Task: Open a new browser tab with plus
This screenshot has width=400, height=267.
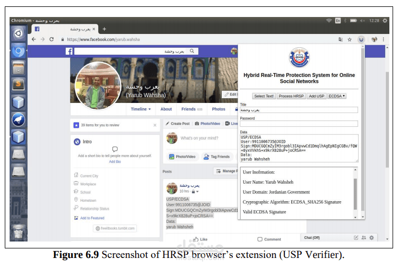Action: (104, 29)
